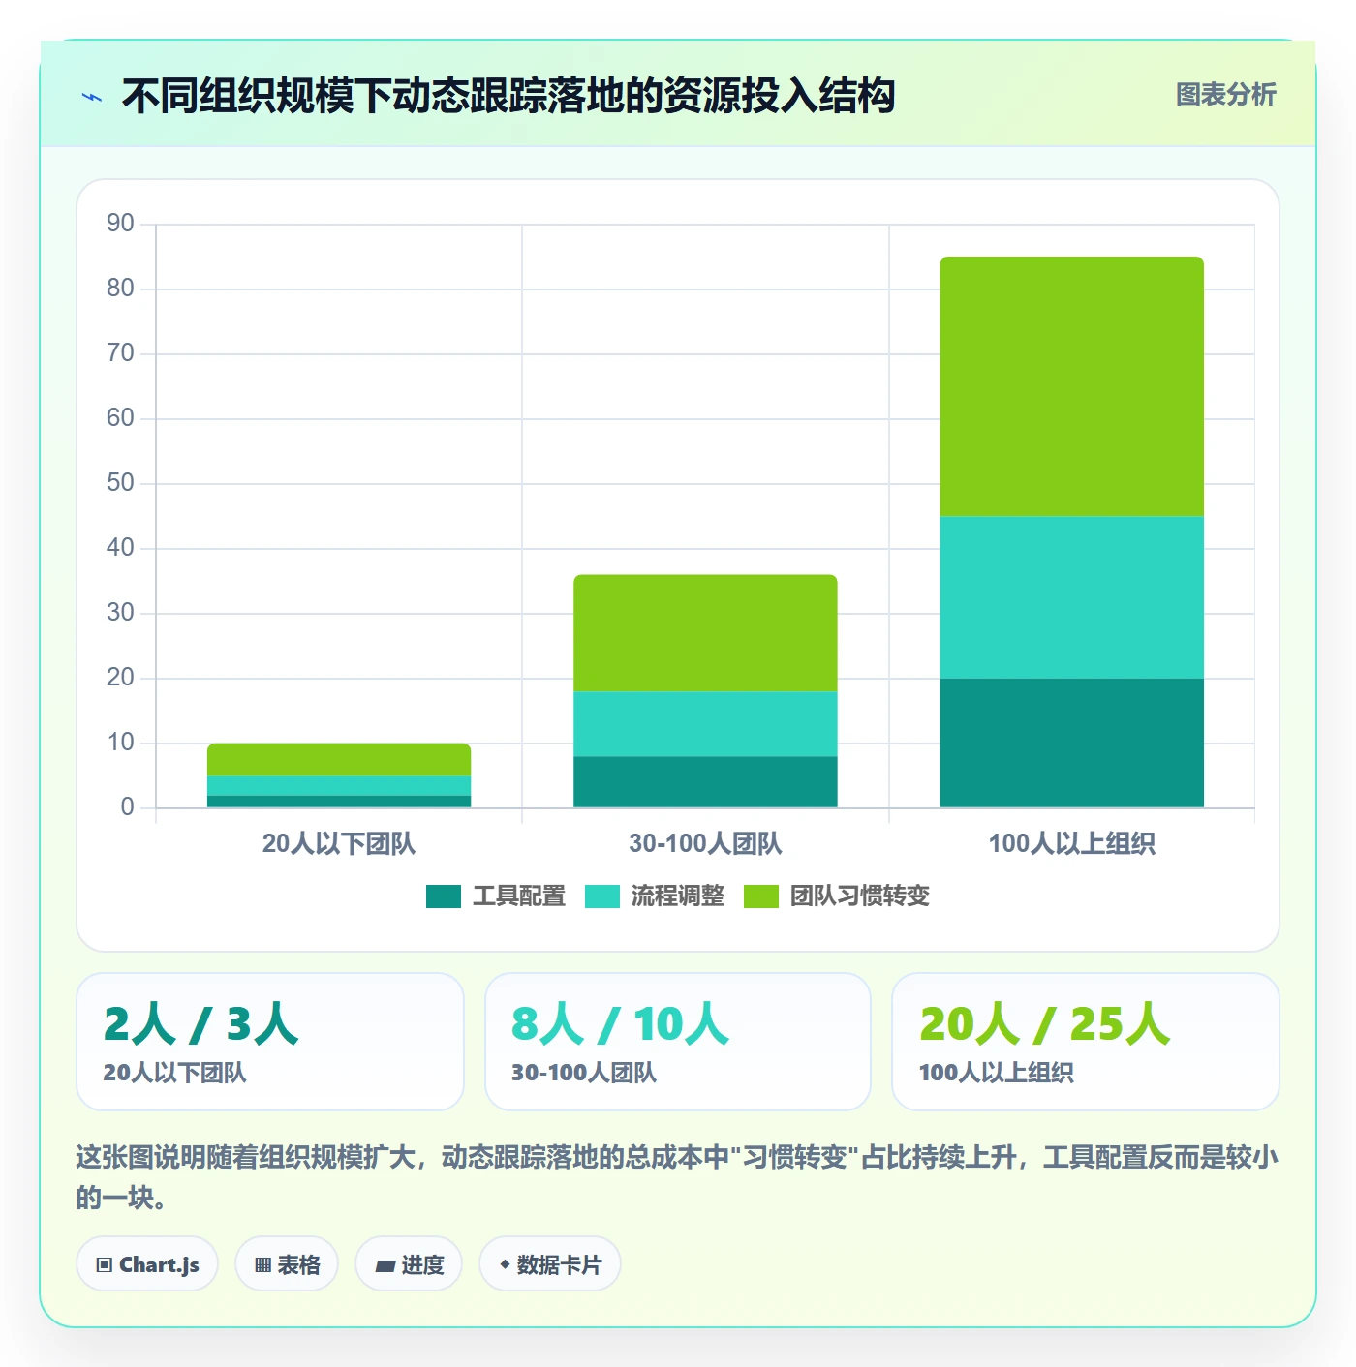Open the 2人 / 3人 data card
1356x1367 pixels.
pyautogui.click(x=270, y=1042)
